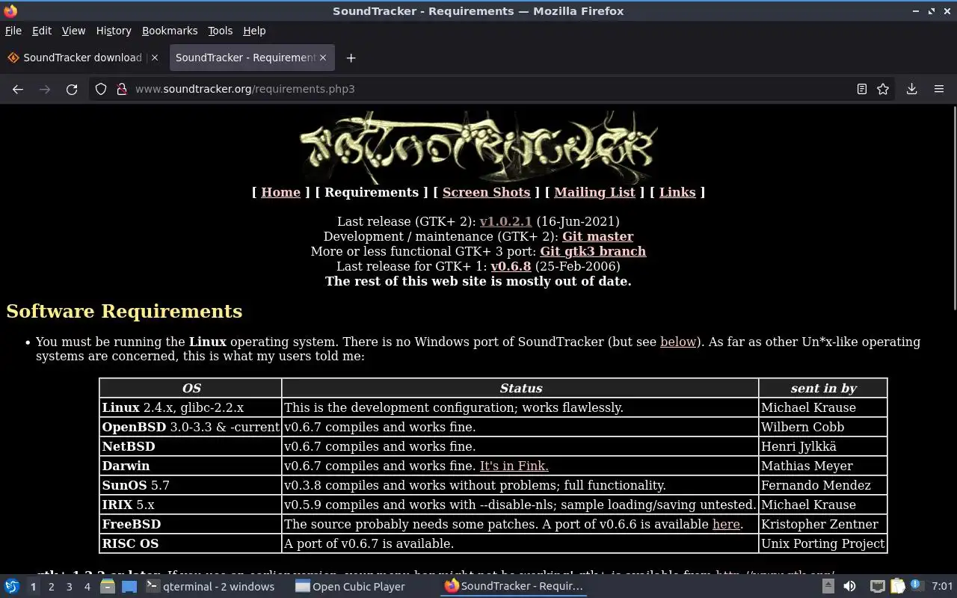Click the browser Back arrow
957x598 pixels.
(x=18, y=89)
